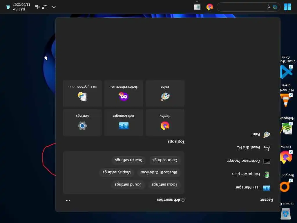Select the Everything desktop shortcut
Viewport: 297px width, 223px height.
[286, 182]
